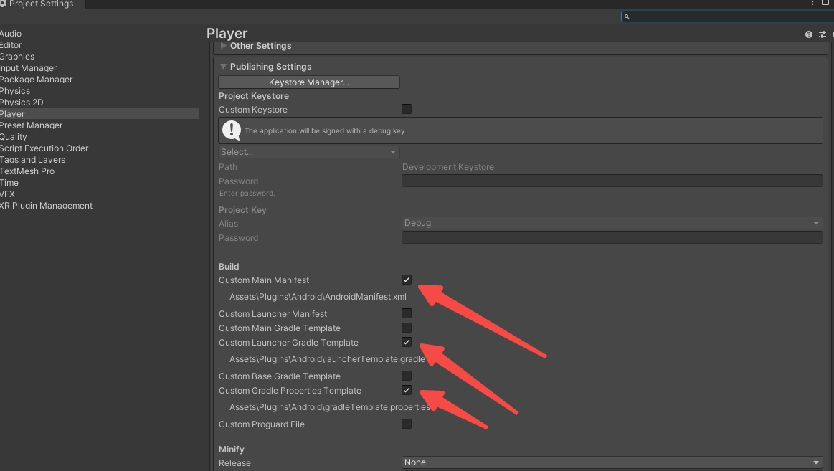
Task: Click the AndroidManifest.xml path text
Action: 318,297
